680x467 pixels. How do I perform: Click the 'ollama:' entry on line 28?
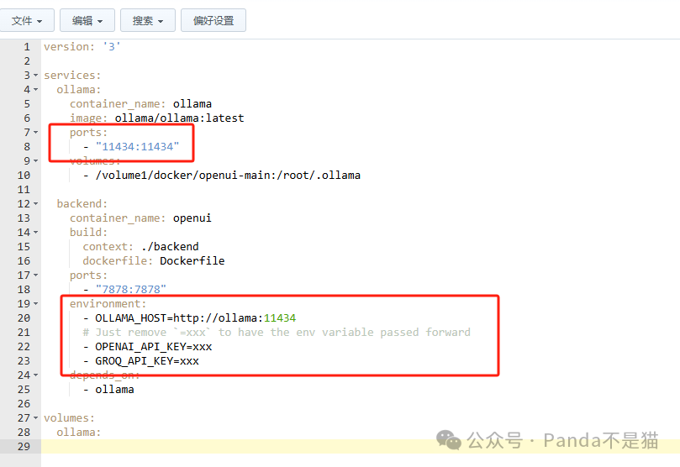(78, 433)
